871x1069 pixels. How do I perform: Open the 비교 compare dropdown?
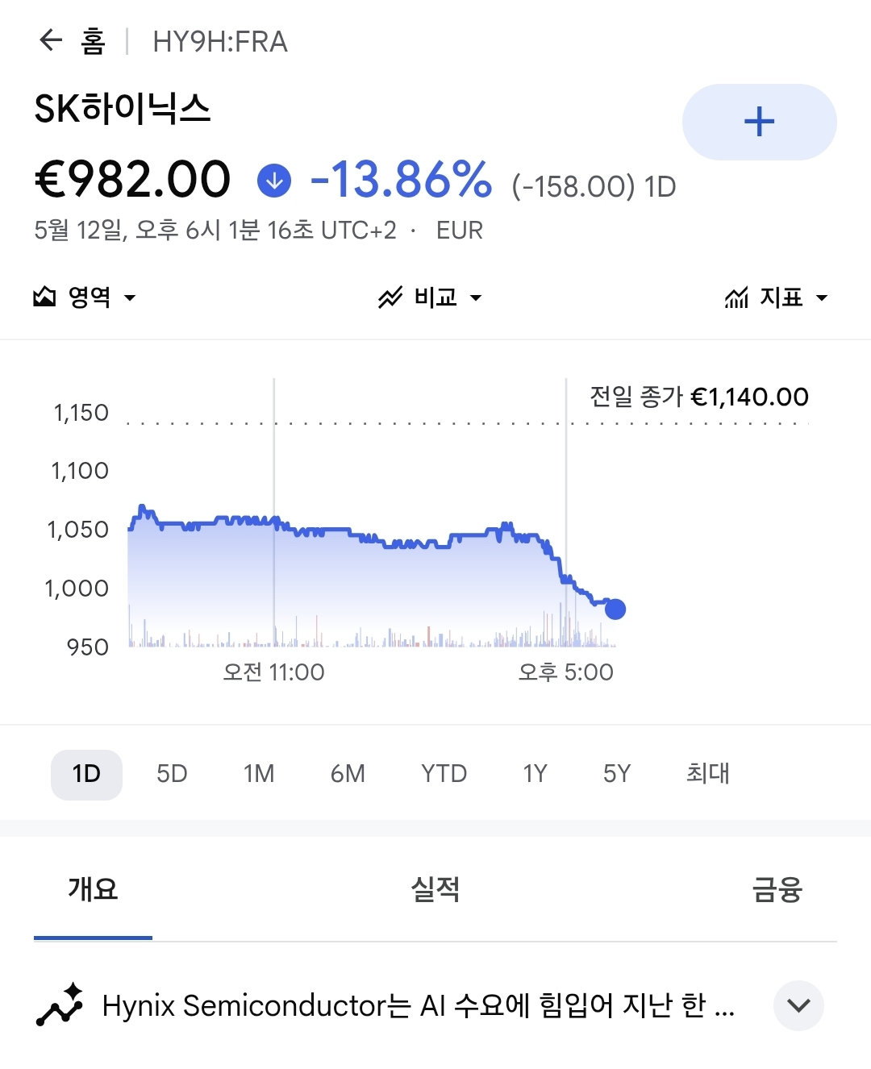coord(430,297)
